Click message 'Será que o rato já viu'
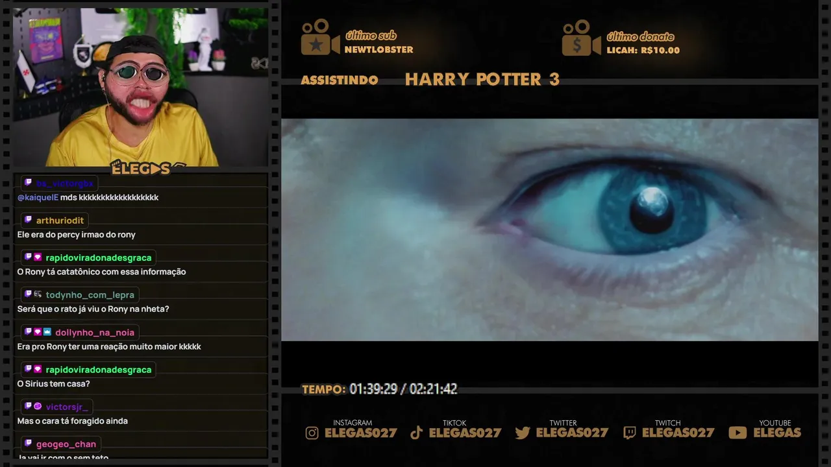 [93, 309]
